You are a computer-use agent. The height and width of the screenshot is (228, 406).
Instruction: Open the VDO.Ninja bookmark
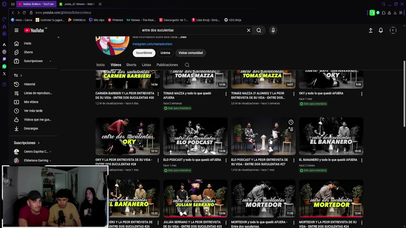click(x=233, y=20)
